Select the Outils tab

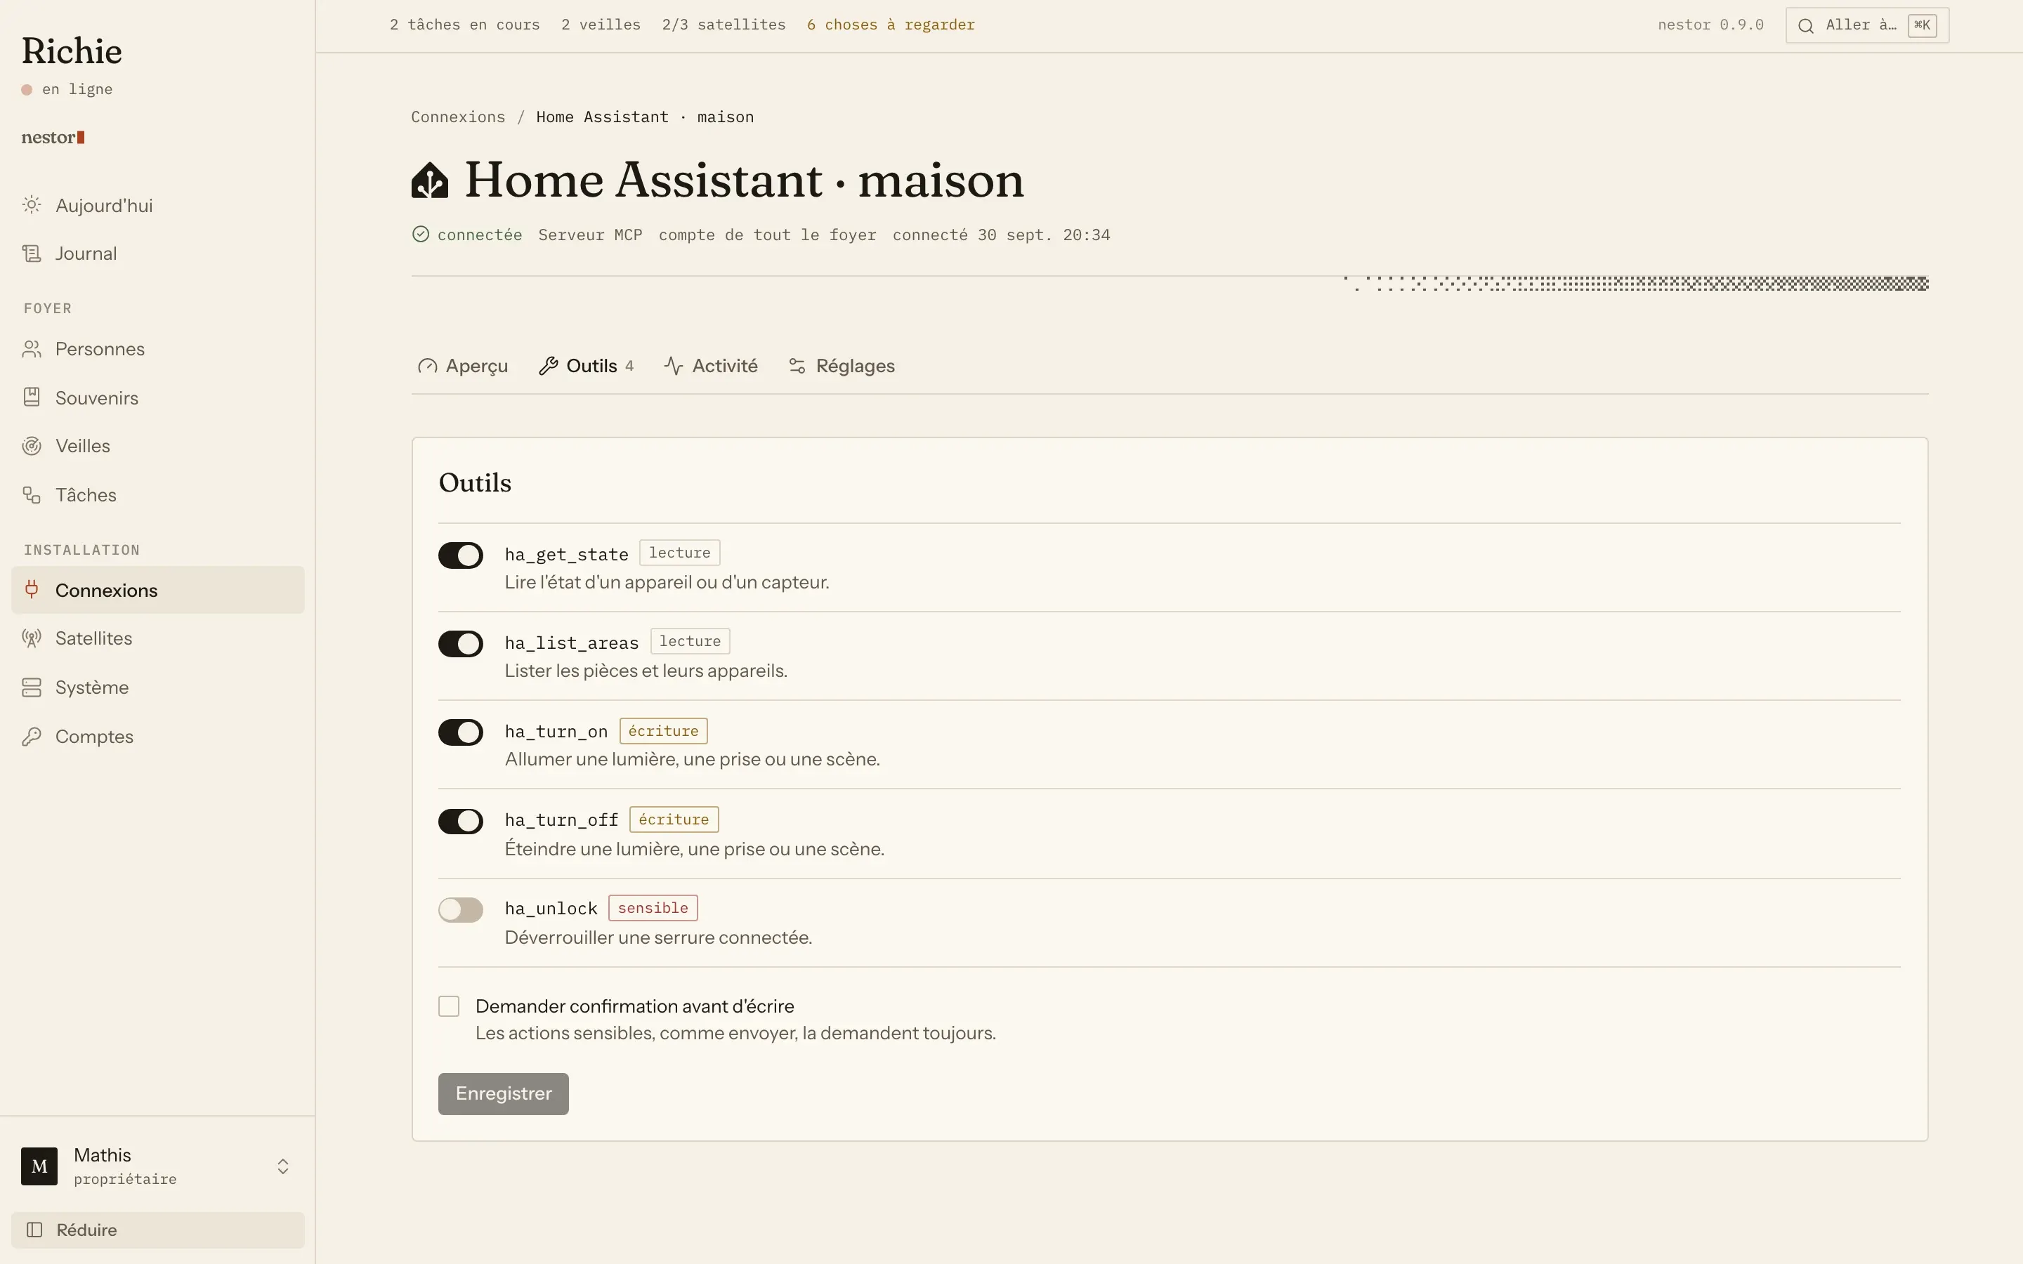(586, 366)
